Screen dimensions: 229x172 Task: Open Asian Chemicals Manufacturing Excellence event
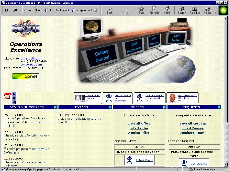click(80, 121)
